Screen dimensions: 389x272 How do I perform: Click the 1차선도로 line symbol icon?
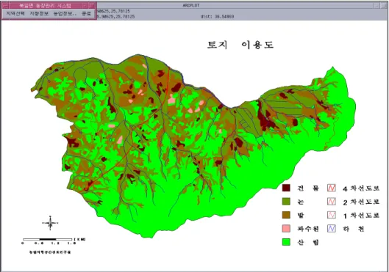[332, 215]
